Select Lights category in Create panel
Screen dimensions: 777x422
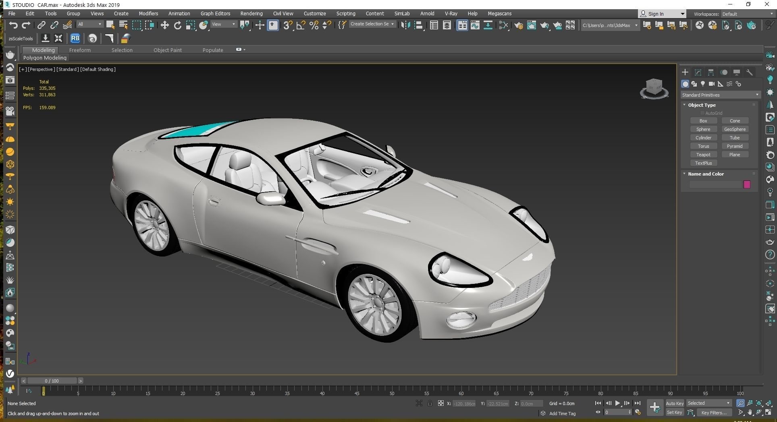[703, 84]
